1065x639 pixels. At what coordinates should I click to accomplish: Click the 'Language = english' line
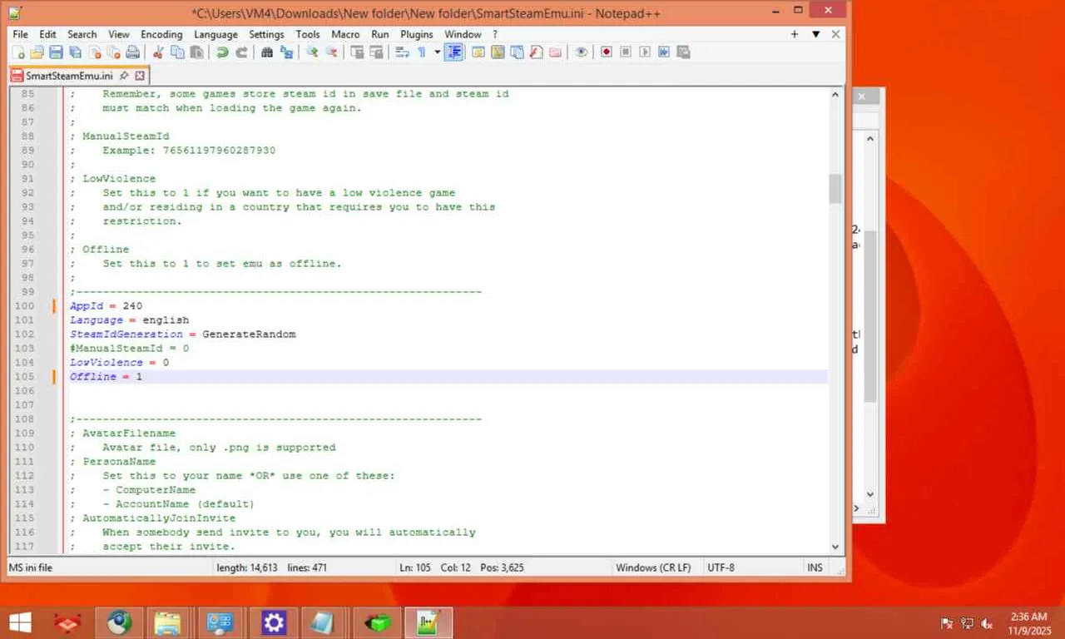[x=129, y=320]
